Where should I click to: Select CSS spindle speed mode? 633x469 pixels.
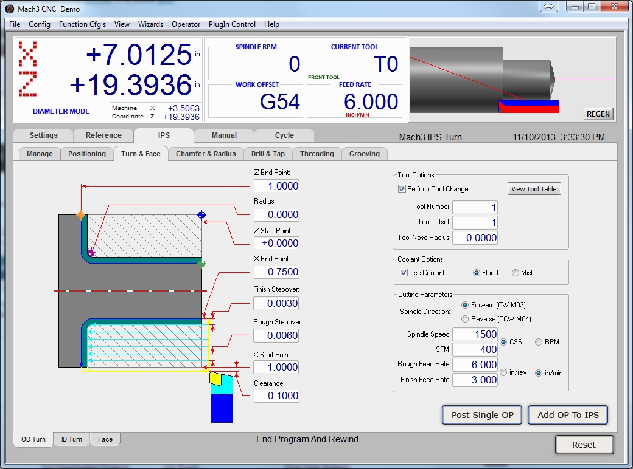[x=503, y=341]
